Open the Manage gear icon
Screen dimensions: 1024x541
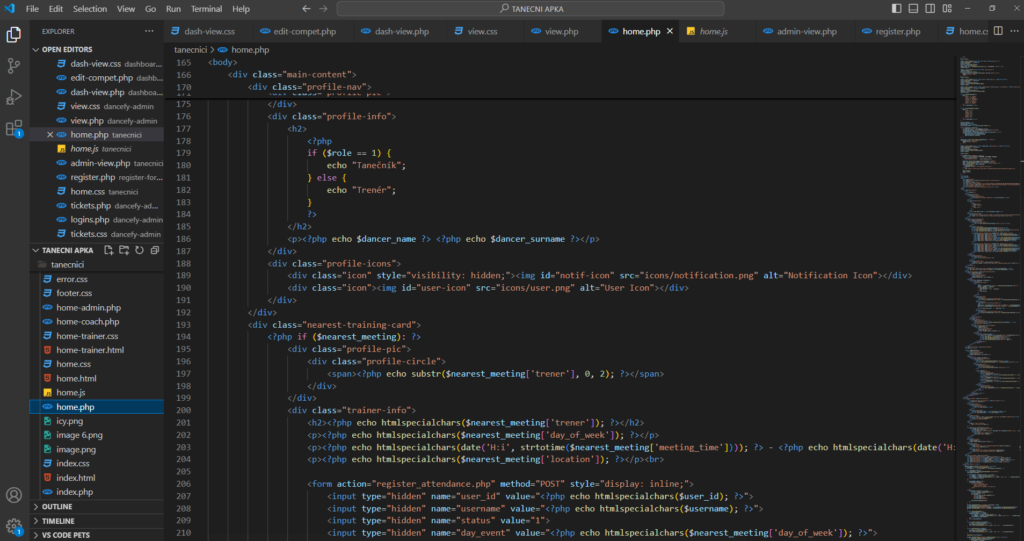[14, 526]
